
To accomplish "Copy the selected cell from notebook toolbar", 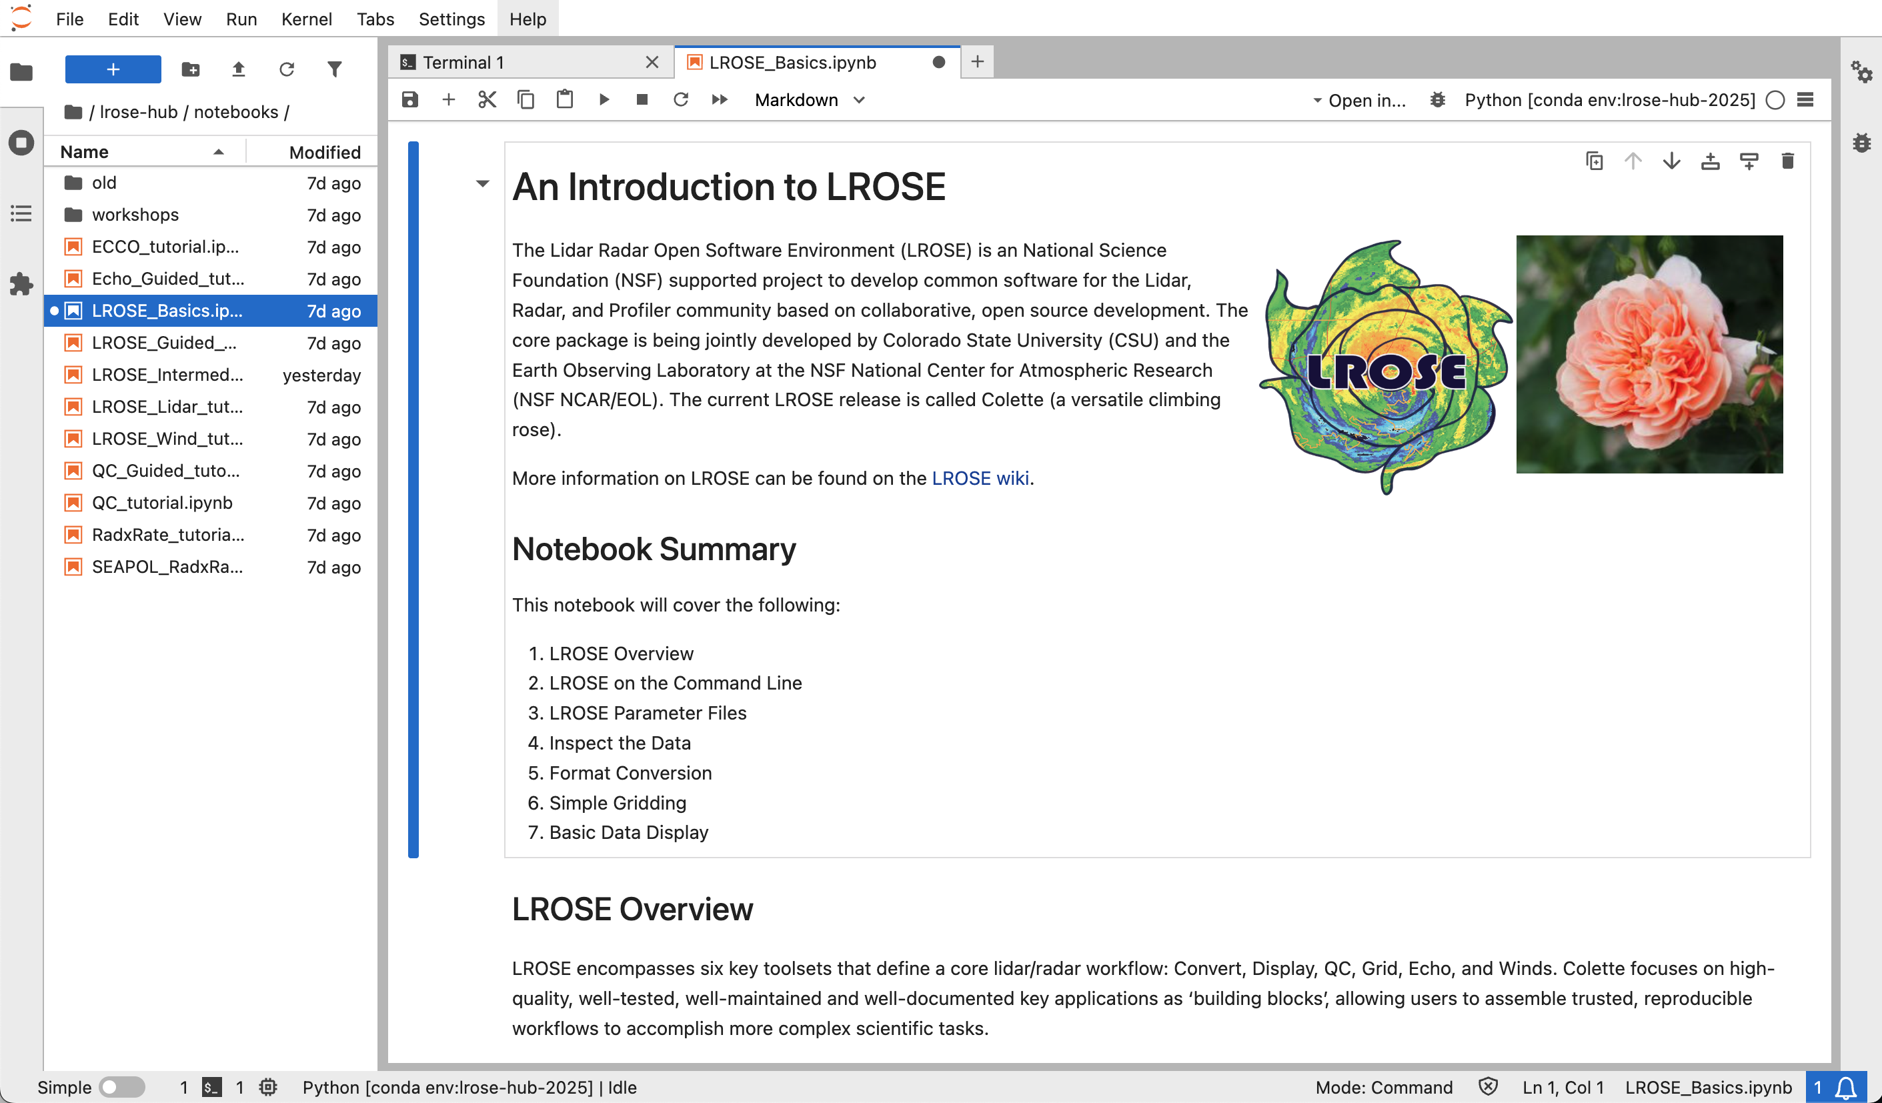I will pos(526,100).
